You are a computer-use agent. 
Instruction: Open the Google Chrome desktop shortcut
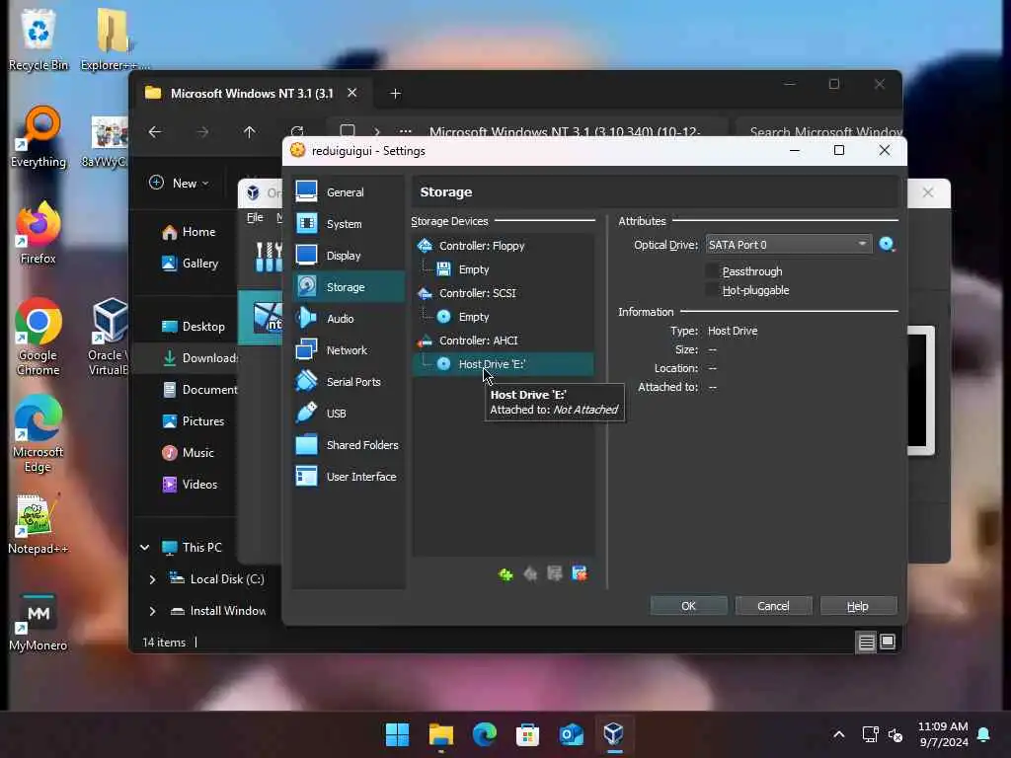pos(39,337)
